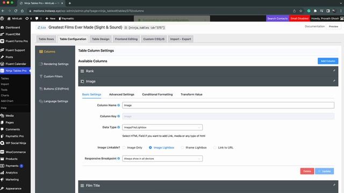Viewport: 344px width, 193px height.
Task: Open Buttons (CSV/Print) settings
Action: [x=55, y=89]
